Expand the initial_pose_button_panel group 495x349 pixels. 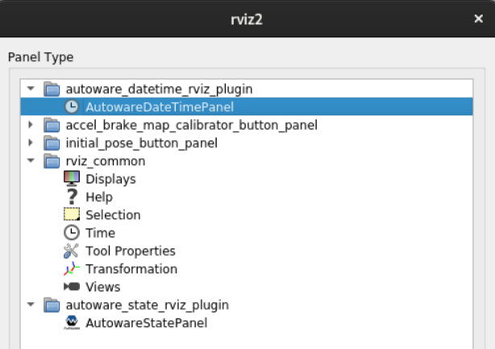[31, 143]
